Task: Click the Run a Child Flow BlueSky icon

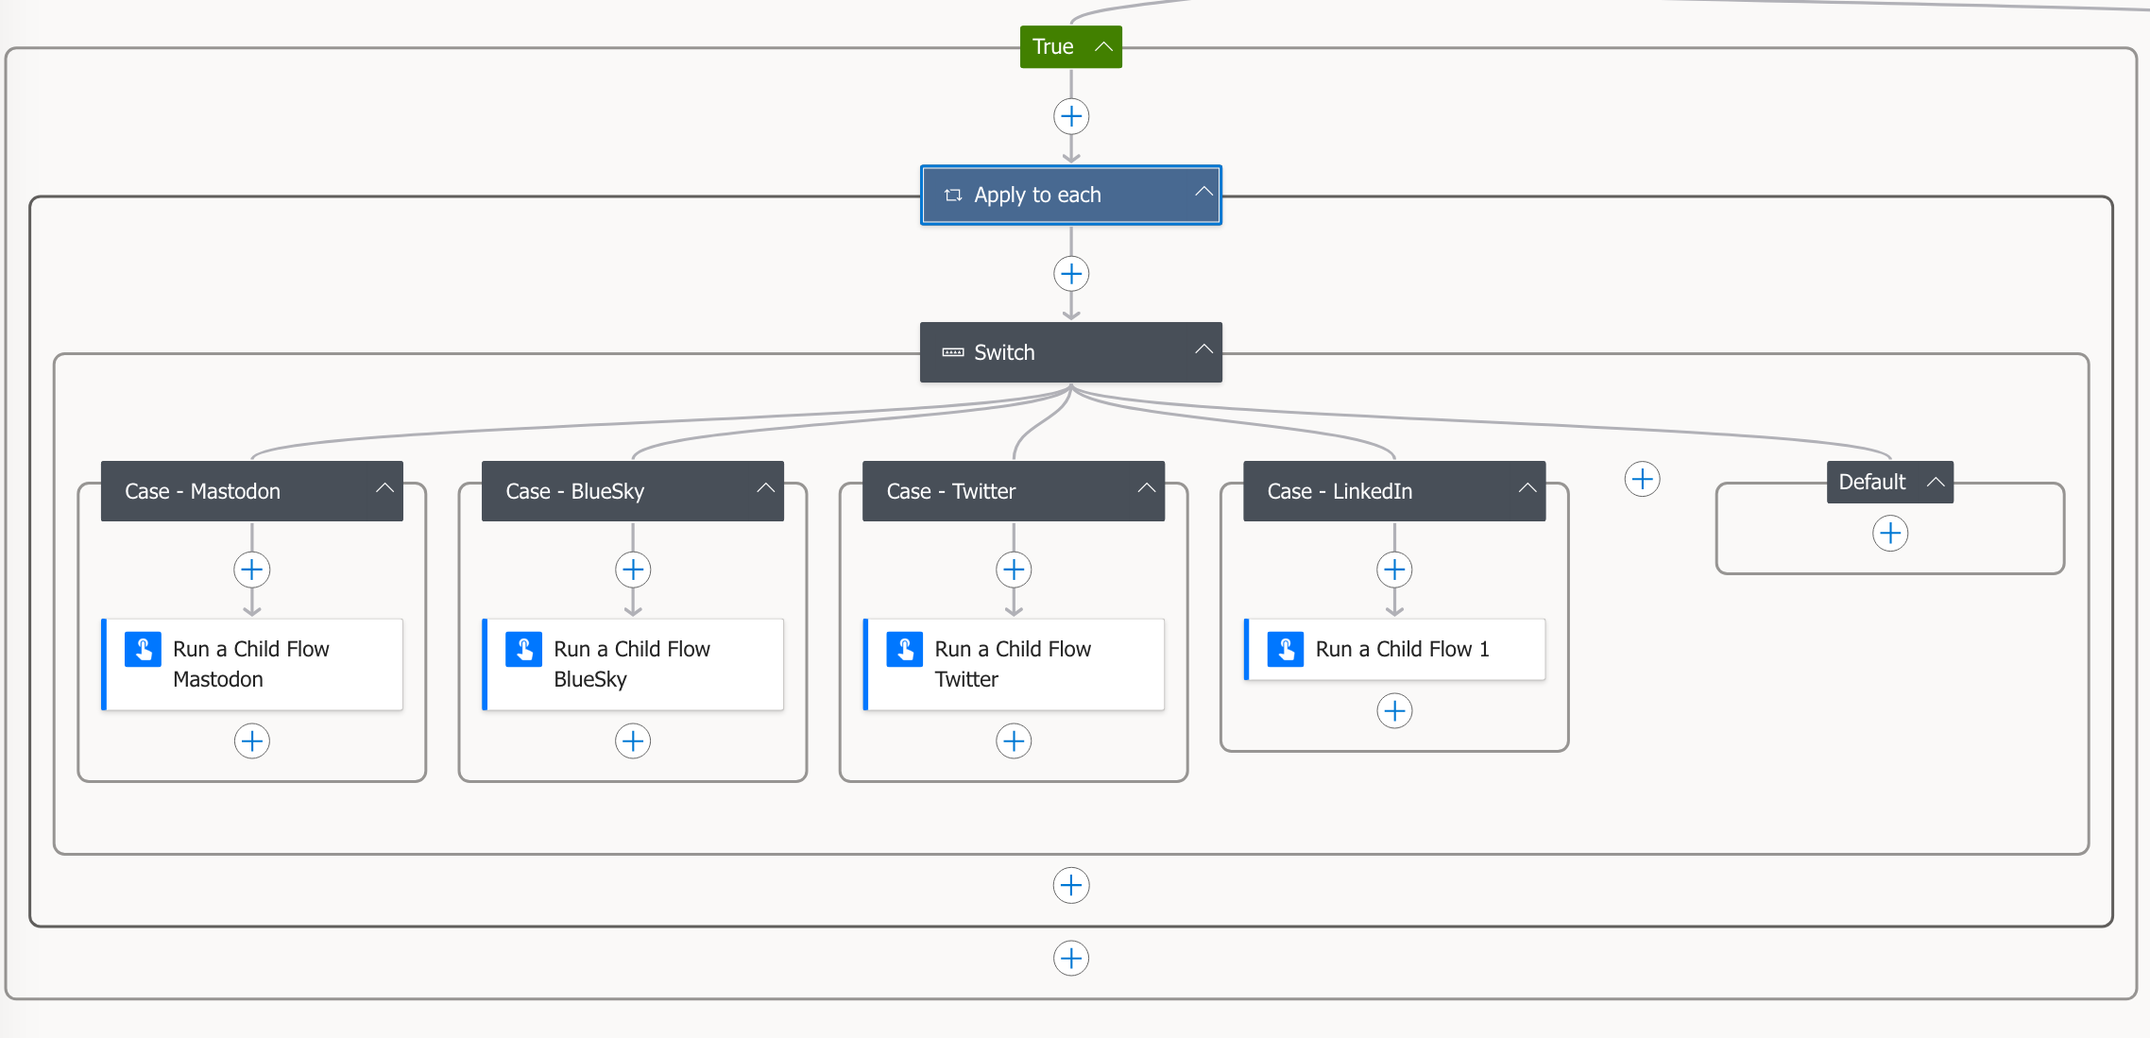Action: 524,650
